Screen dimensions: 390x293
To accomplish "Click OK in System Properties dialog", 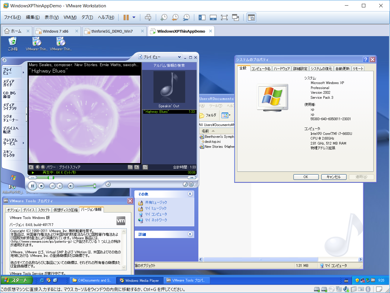I will click(x=306, y=177).
